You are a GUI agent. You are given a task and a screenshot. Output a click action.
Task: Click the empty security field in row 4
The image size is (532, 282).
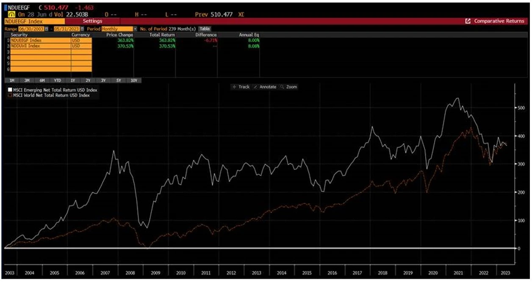click(x=41, y=57)
